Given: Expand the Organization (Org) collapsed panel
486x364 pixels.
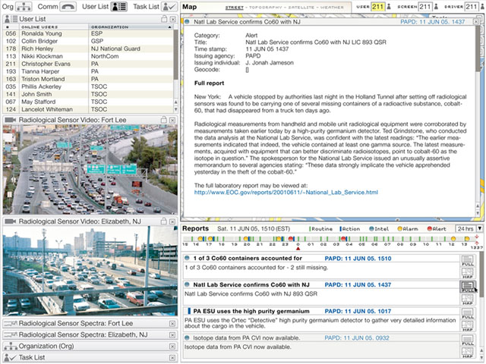Looking at the screenshot, I should 90,346.
